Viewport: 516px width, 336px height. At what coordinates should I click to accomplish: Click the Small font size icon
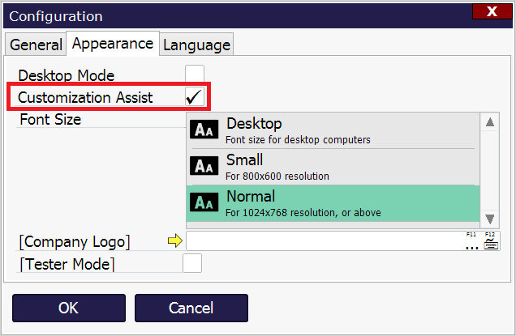tap(204, 167)
